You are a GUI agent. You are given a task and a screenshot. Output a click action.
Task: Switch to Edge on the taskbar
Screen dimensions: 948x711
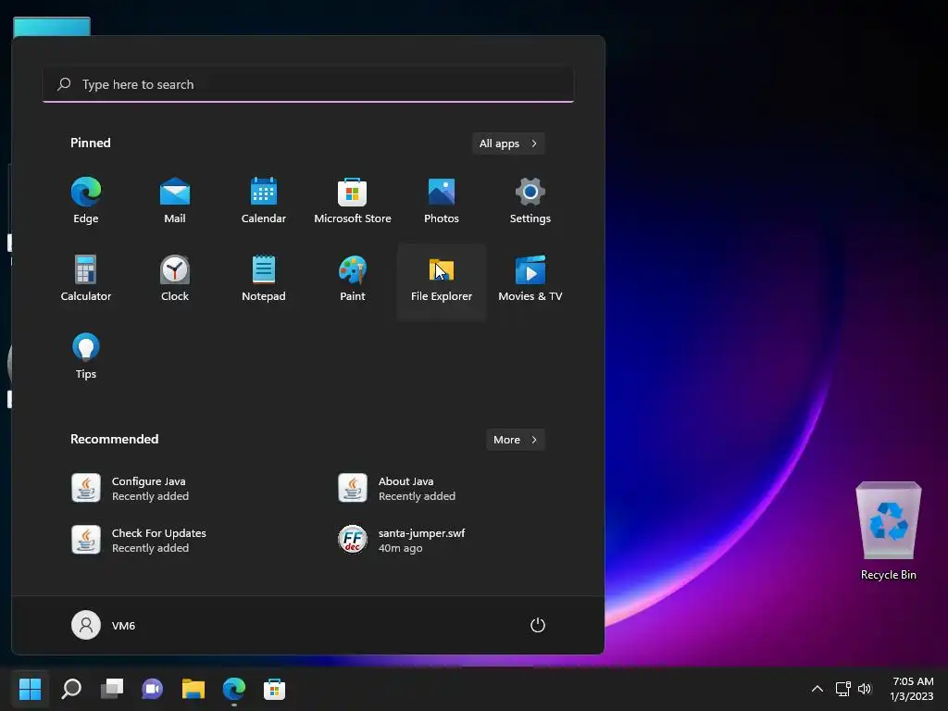point(234,689)
